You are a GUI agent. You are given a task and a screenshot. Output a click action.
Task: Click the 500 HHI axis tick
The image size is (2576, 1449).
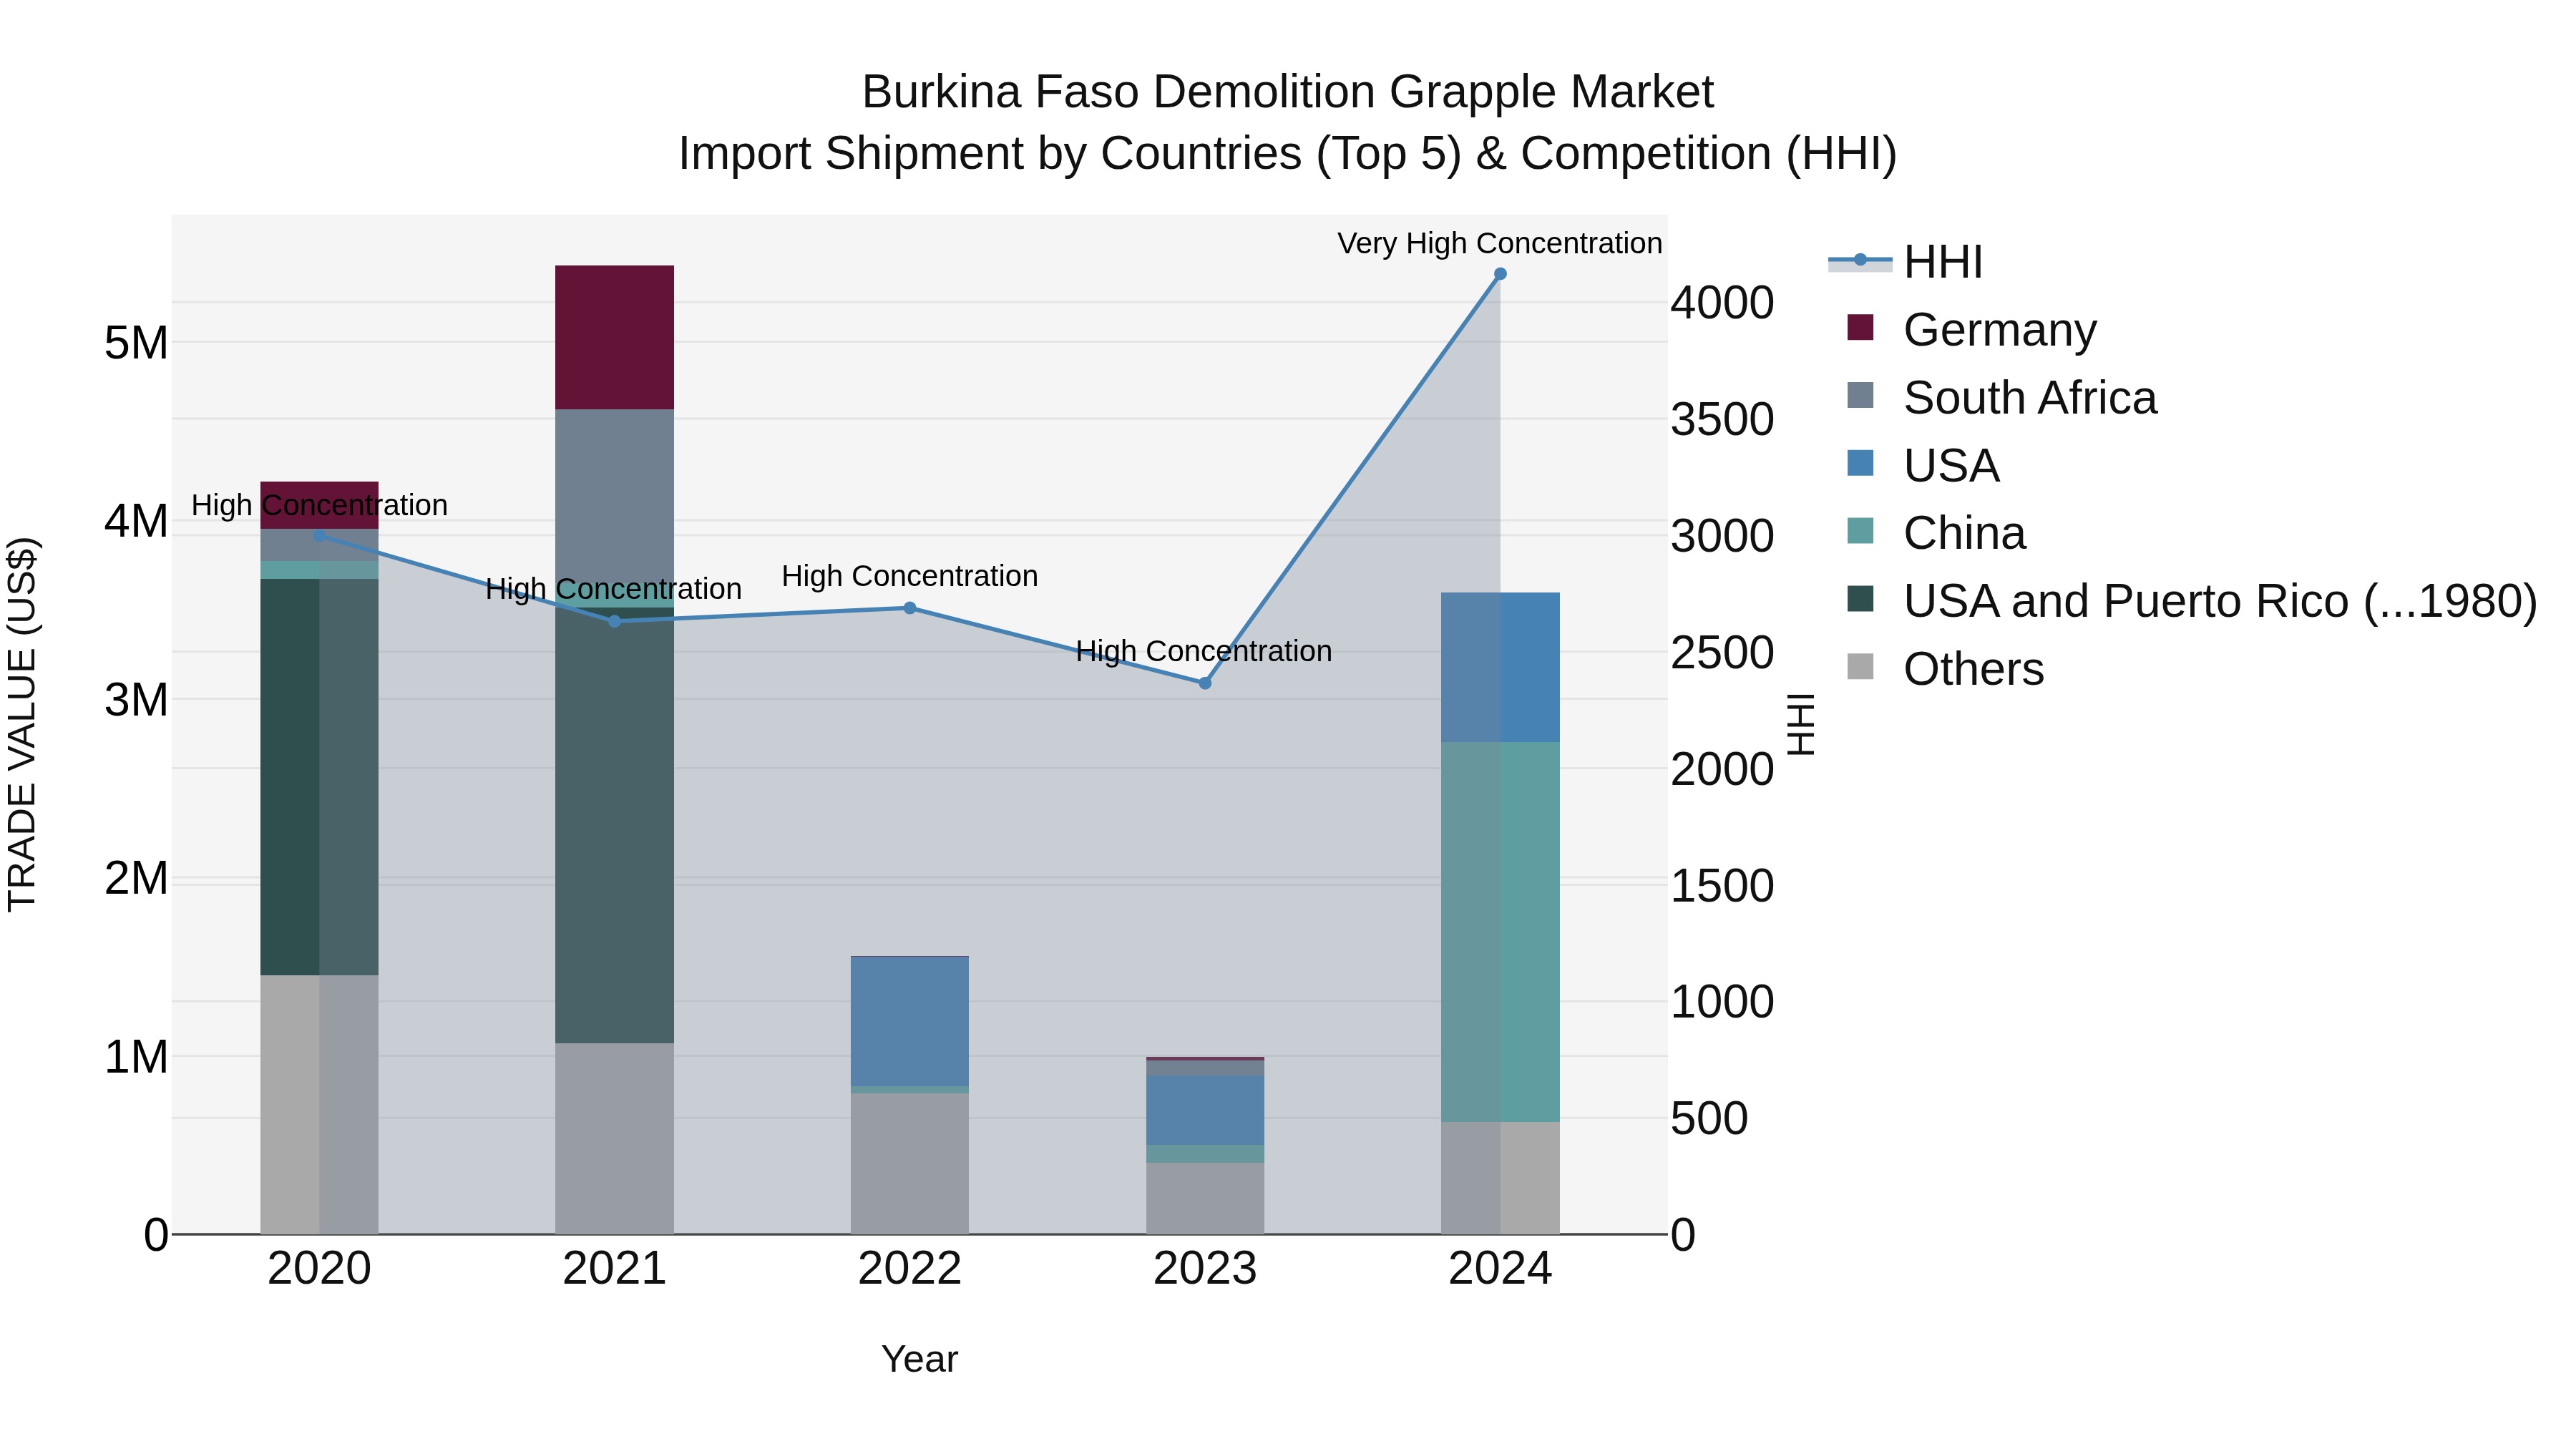(1709, 1118)
